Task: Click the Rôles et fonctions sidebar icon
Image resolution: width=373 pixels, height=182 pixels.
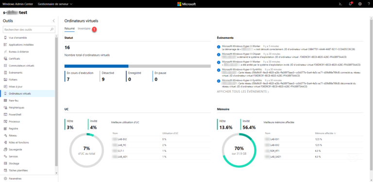Action: coord(5,143)
